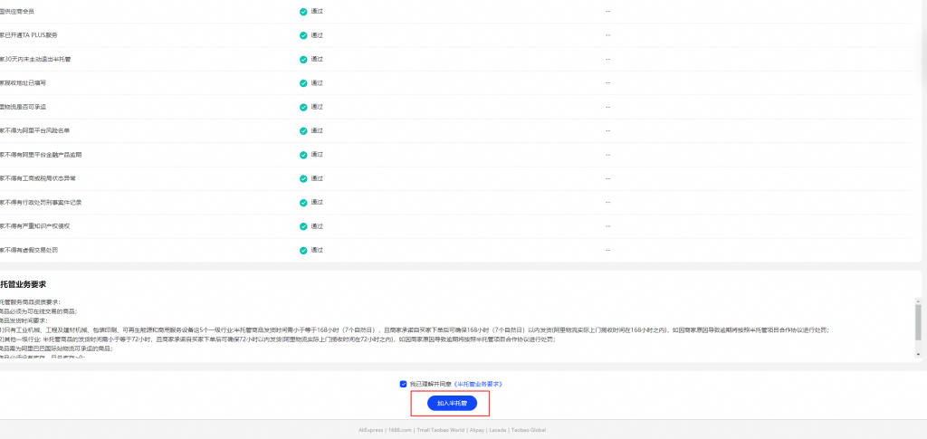Click the pass check icon for TA PLUS服务 row
The width and height of the screenshot is (927, 439).
303,35
